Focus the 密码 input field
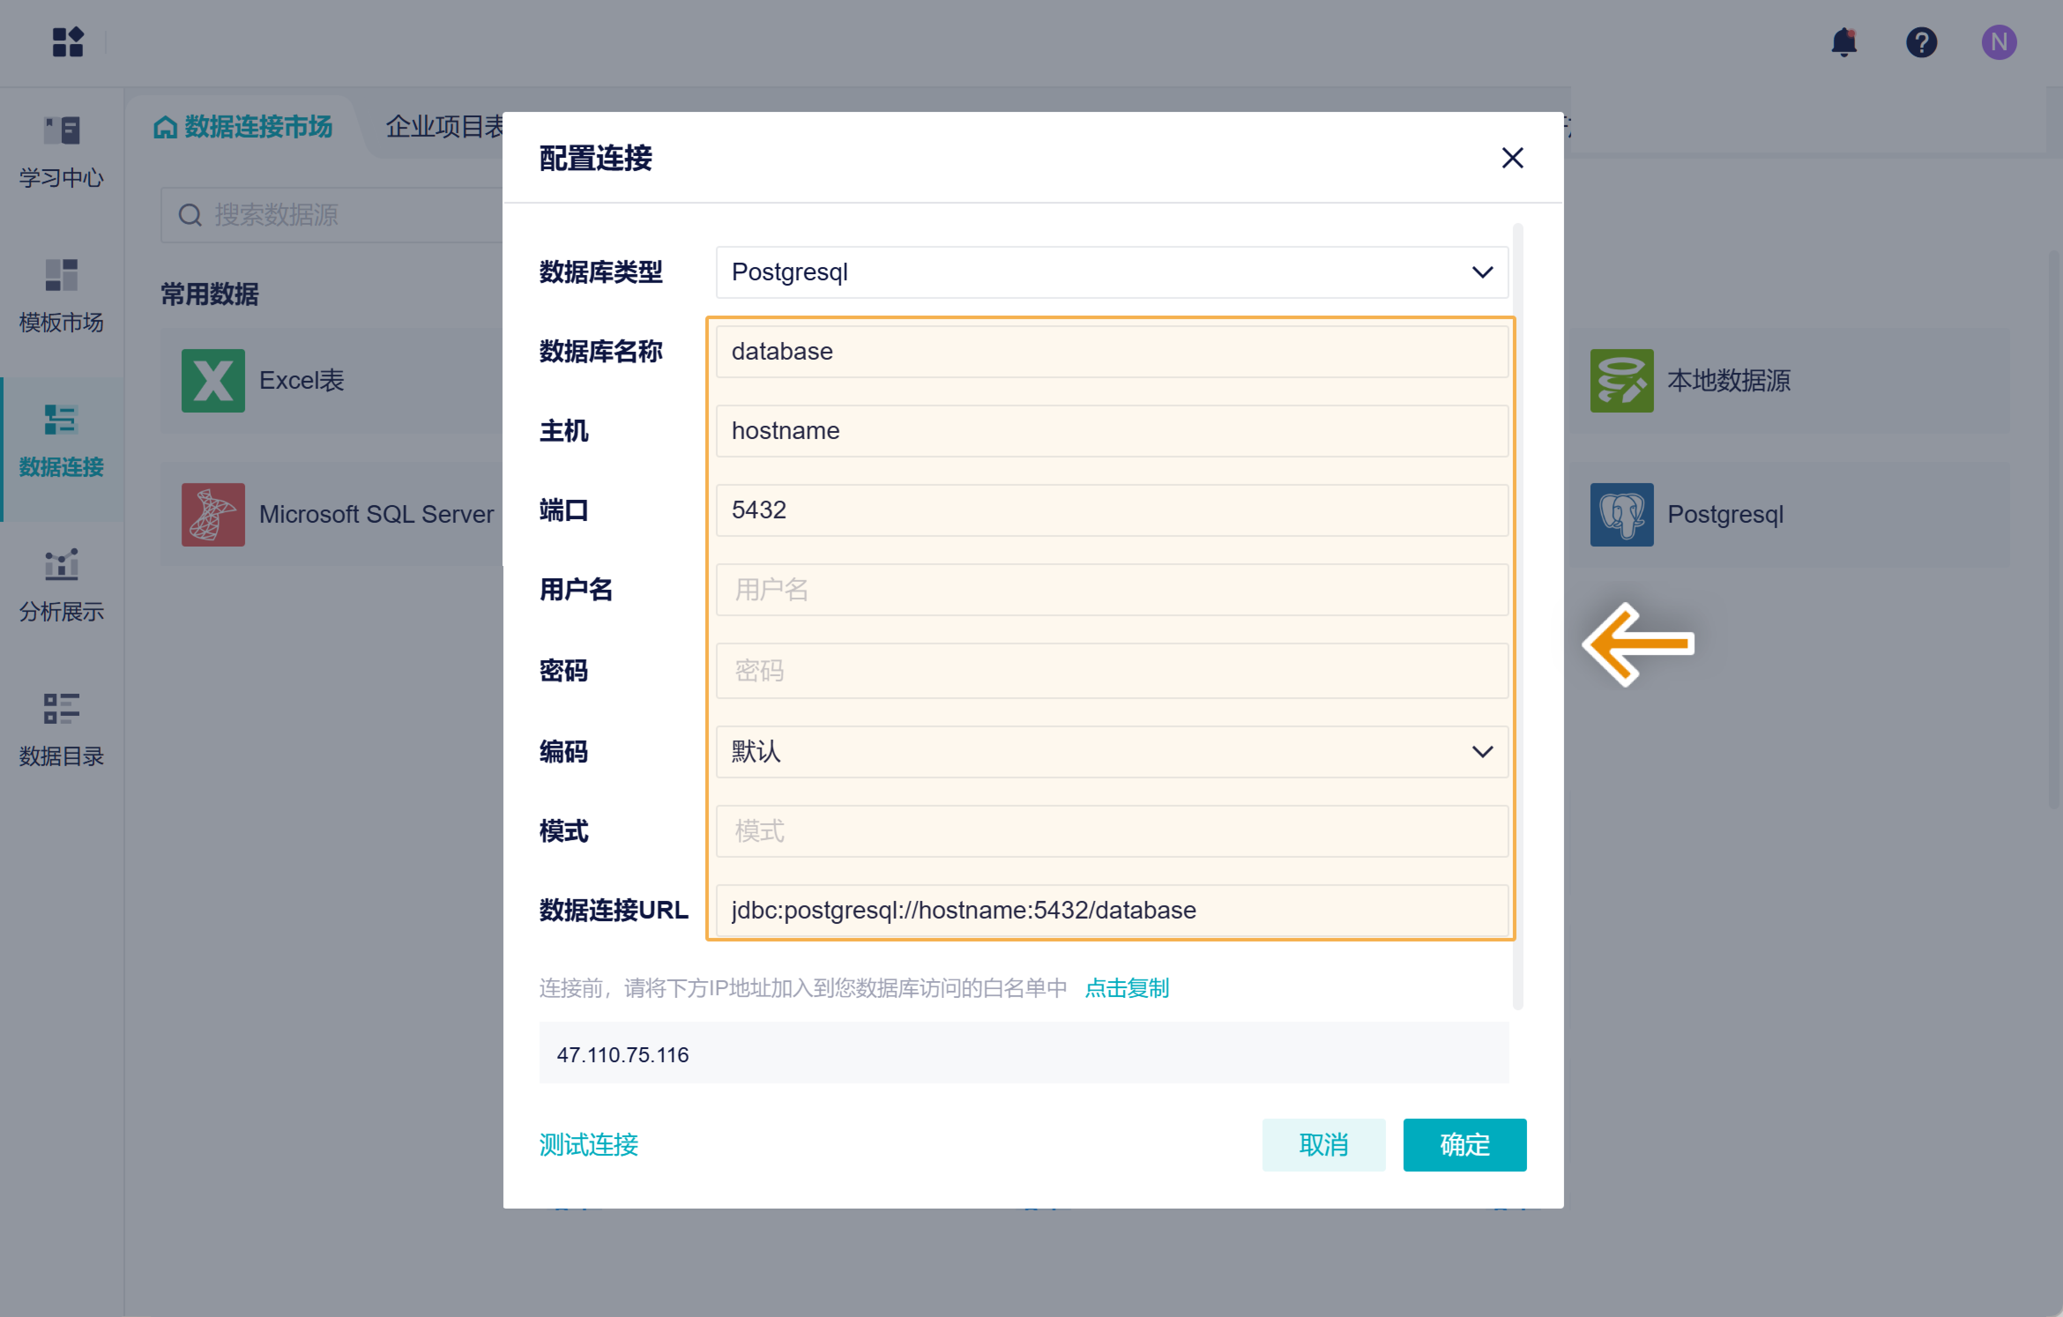 pyautogui.click(x=1112, y=671)
